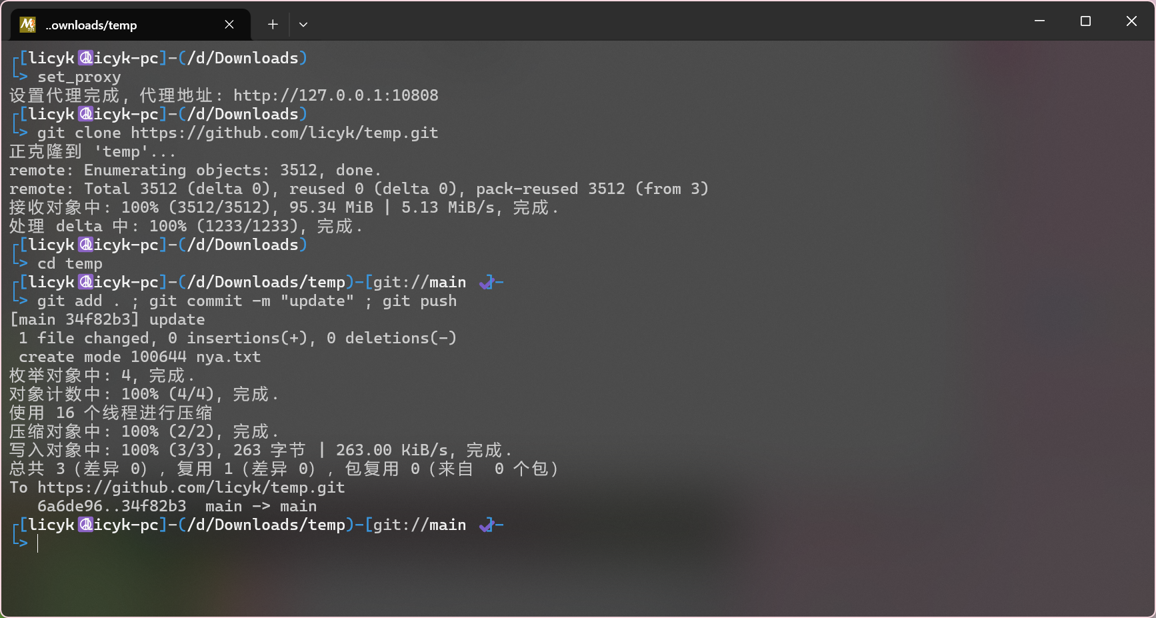Expand the profile dropdown chevron

tap(303, 25)
